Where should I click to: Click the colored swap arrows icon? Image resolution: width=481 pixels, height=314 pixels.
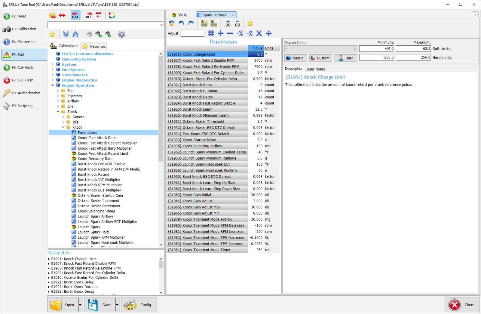[x=112, y=15]
